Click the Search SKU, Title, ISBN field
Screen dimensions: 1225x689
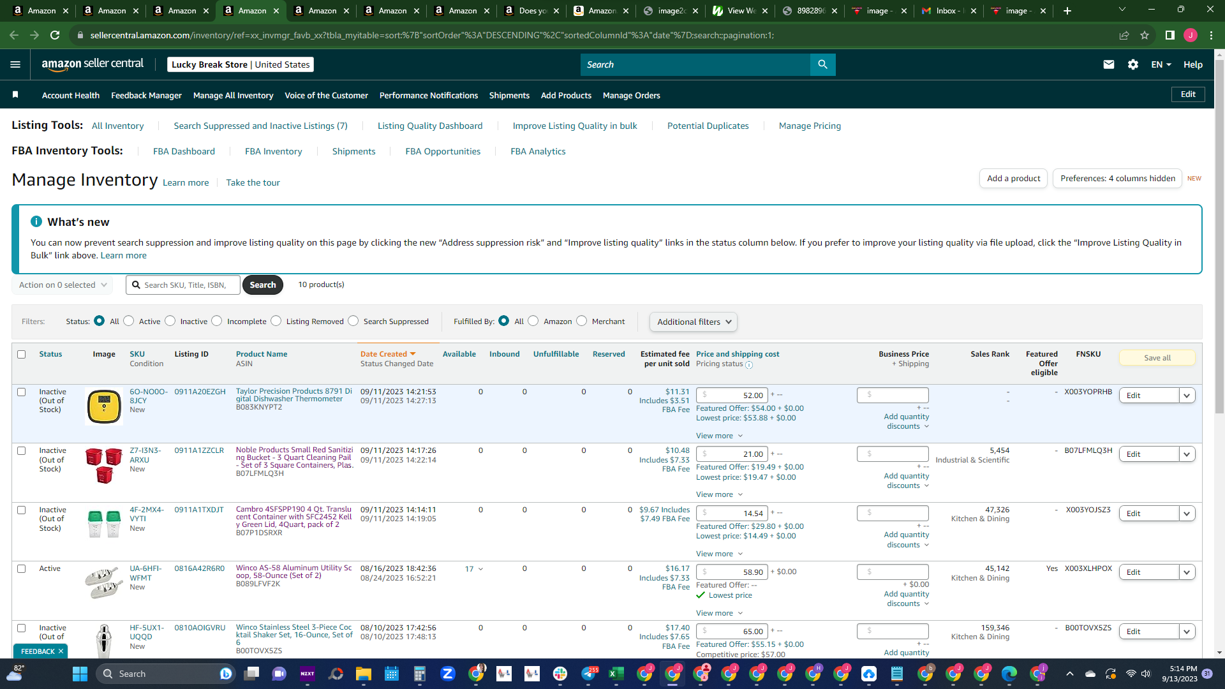coord(183,285)
